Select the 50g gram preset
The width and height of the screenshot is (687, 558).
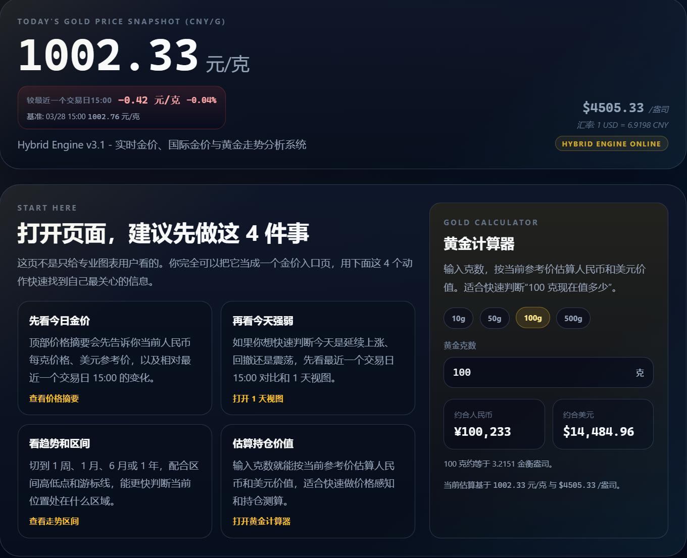[x=495, y=318]
